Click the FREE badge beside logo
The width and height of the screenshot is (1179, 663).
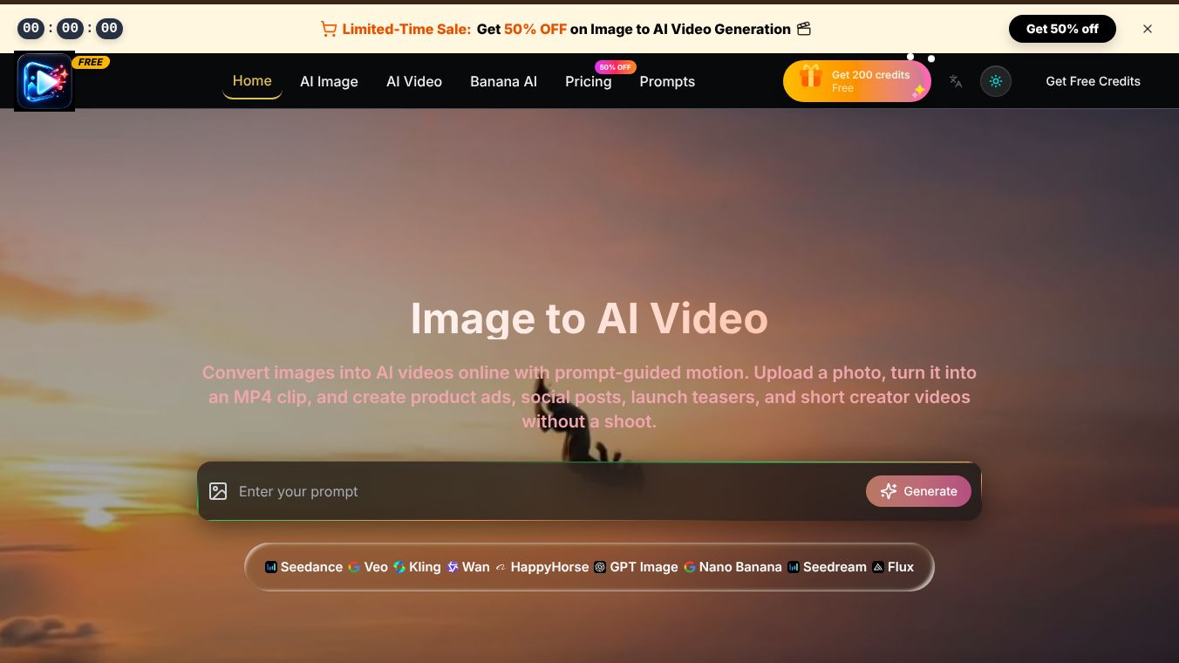tap(91, 63)
